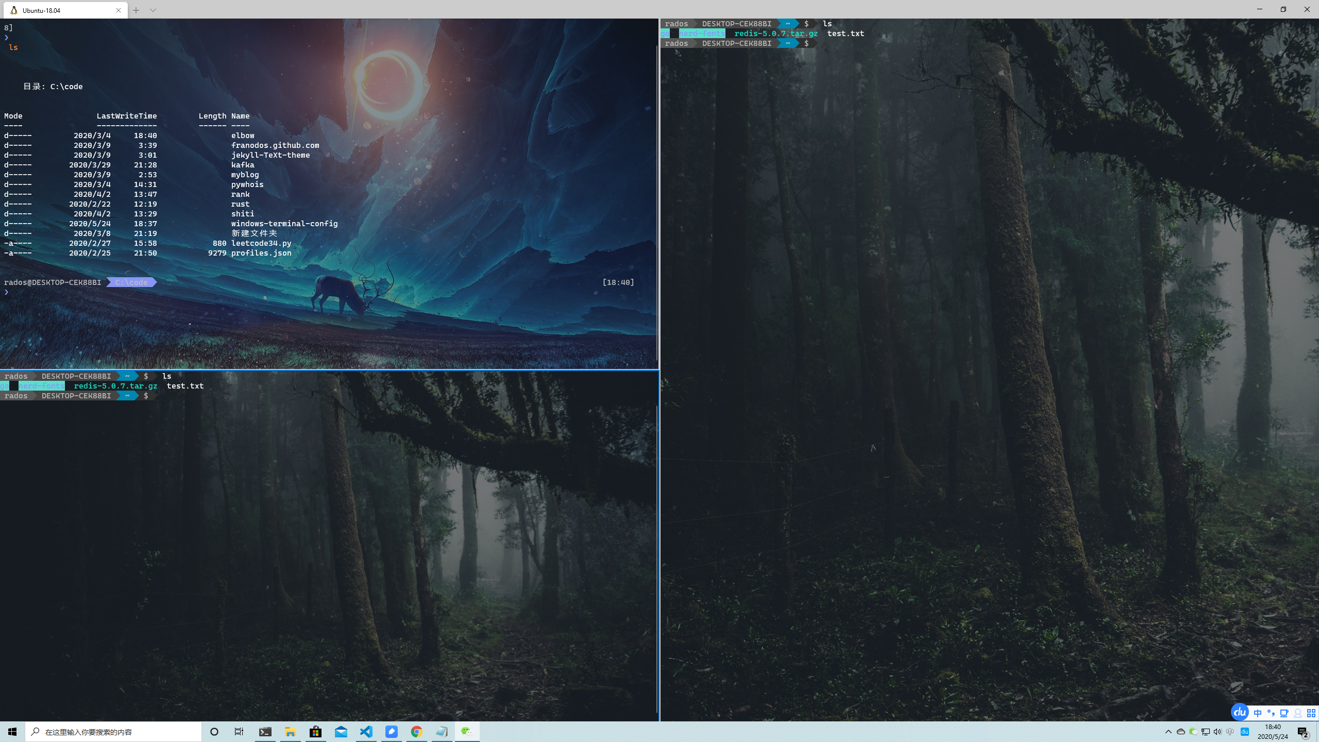Open Windows Terminal from the taskbar
The height and width of the screenshot is (742, 1319).
click(265, 732)
